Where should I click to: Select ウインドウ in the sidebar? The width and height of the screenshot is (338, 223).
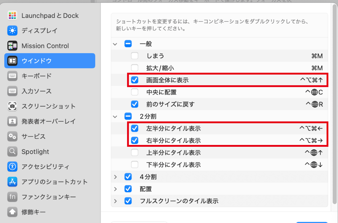pyautogui.click(x=50, y=61)
